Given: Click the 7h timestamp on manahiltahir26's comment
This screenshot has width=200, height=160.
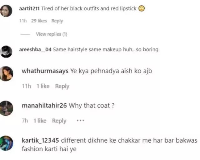Looking at the screenshot, I should click(25, 121).
